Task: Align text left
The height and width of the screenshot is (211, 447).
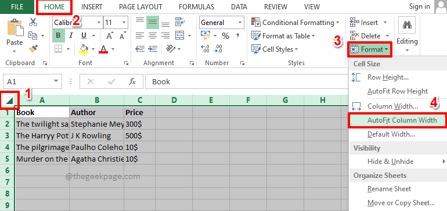Action: 140,35
